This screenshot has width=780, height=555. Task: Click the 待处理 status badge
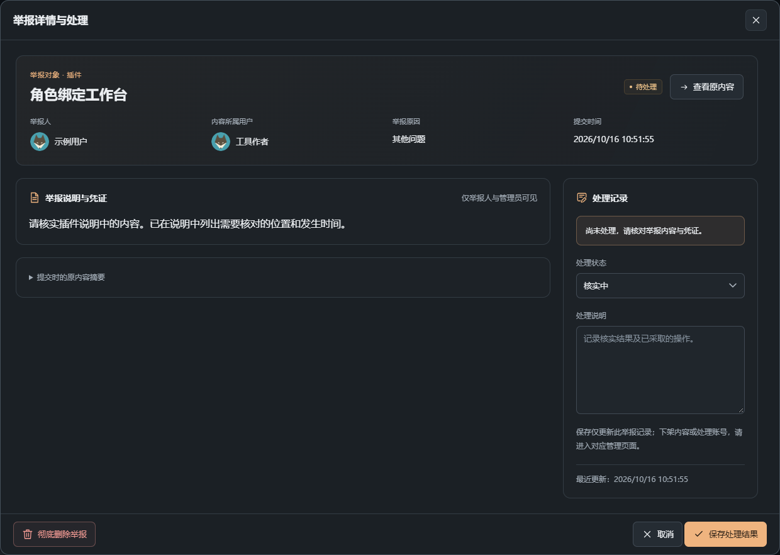click(643, 87)
